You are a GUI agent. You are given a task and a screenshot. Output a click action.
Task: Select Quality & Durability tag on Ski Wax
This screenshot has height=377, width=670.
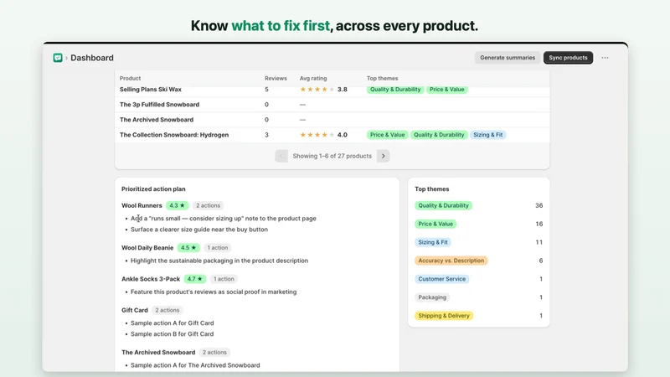[x=395, y=90]
